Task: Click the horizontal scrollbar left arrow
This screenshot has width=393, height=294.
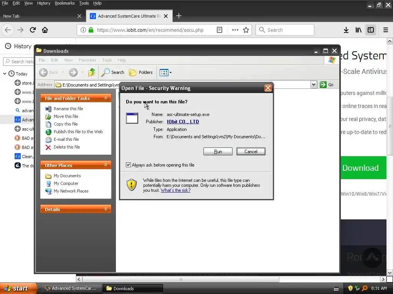Action: 79,279
